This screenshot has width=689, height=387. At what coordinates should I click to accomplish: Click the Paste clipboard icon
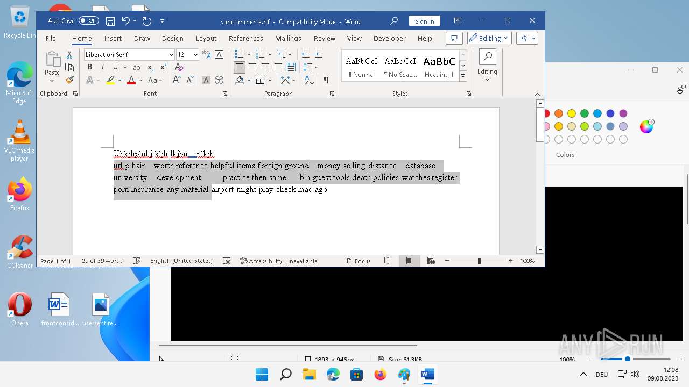click(52, 59)
